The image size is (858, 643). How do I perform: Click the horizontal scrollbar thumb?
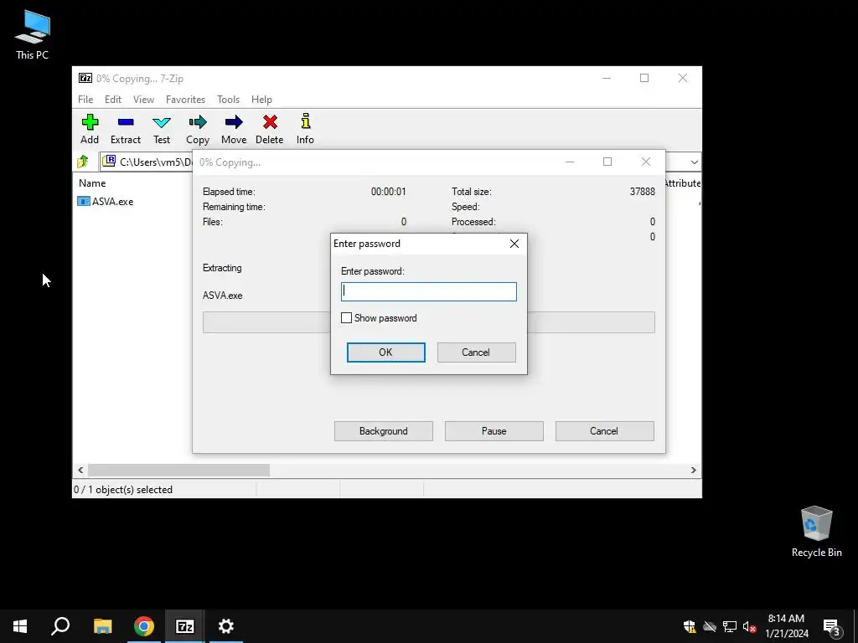click(179, 470)
